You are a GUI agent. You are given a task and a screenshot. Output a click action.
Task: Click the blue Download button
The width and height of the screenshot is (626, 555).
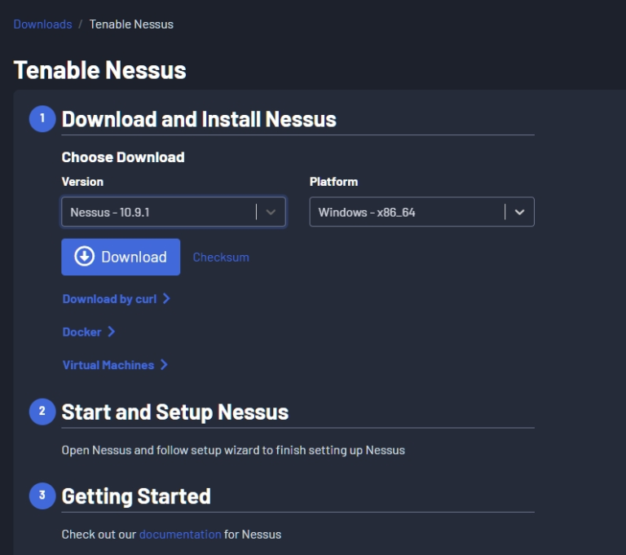121,257
